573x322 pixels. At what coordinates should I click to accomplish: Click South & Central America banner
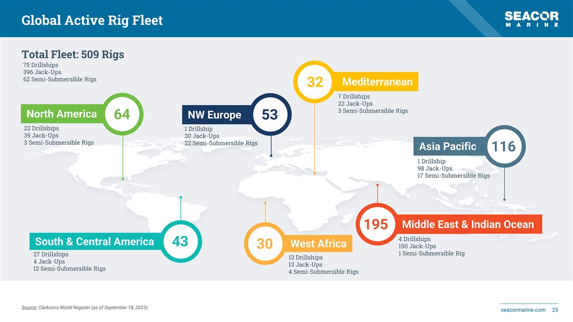95,242
